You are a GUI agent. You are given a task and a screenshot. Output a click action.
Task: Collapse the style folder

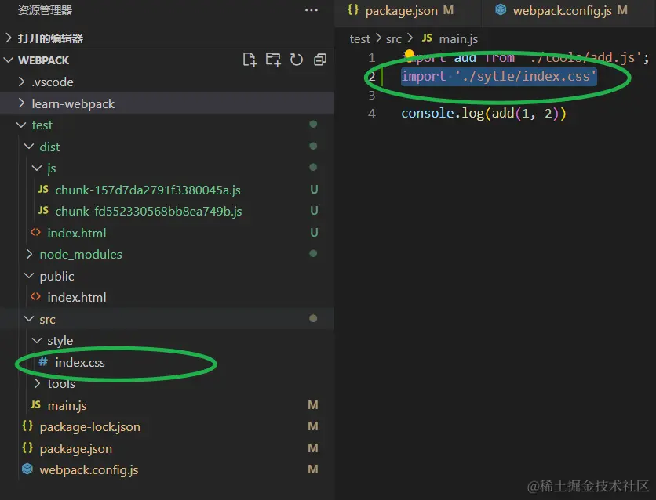click(x=37, y=340)
